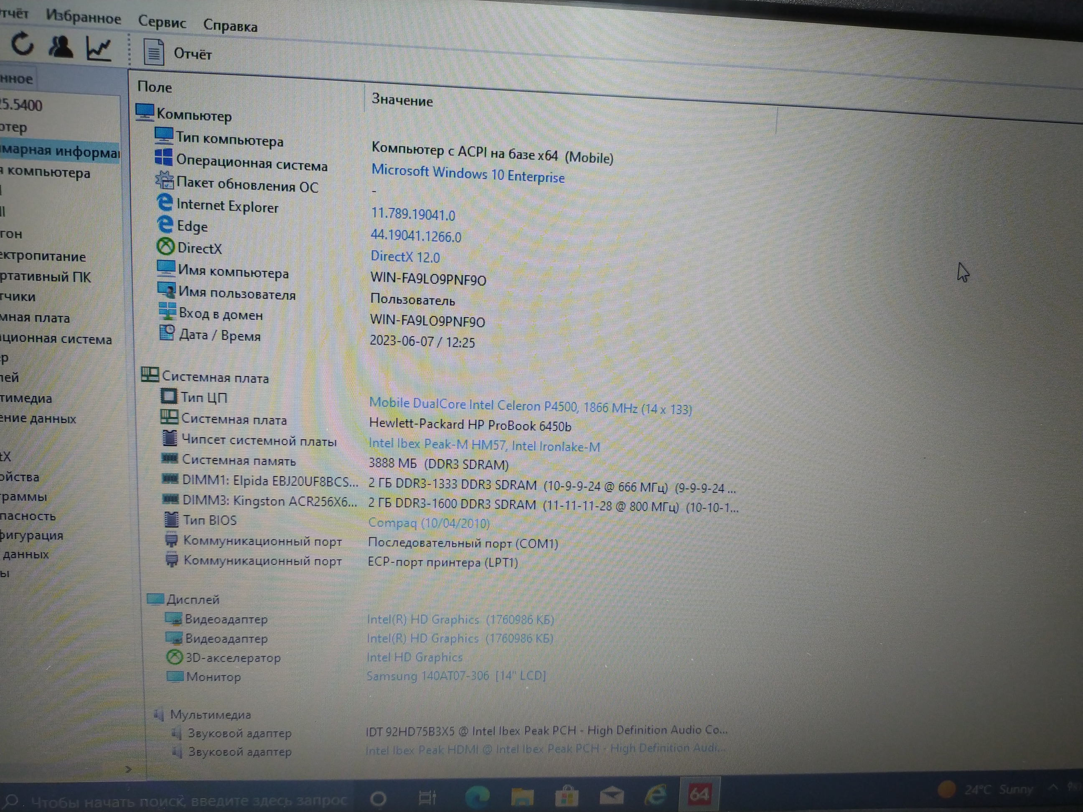Open the Избранное menu
This screenshot has height=812, width=1083.
(x=84, y=18)
